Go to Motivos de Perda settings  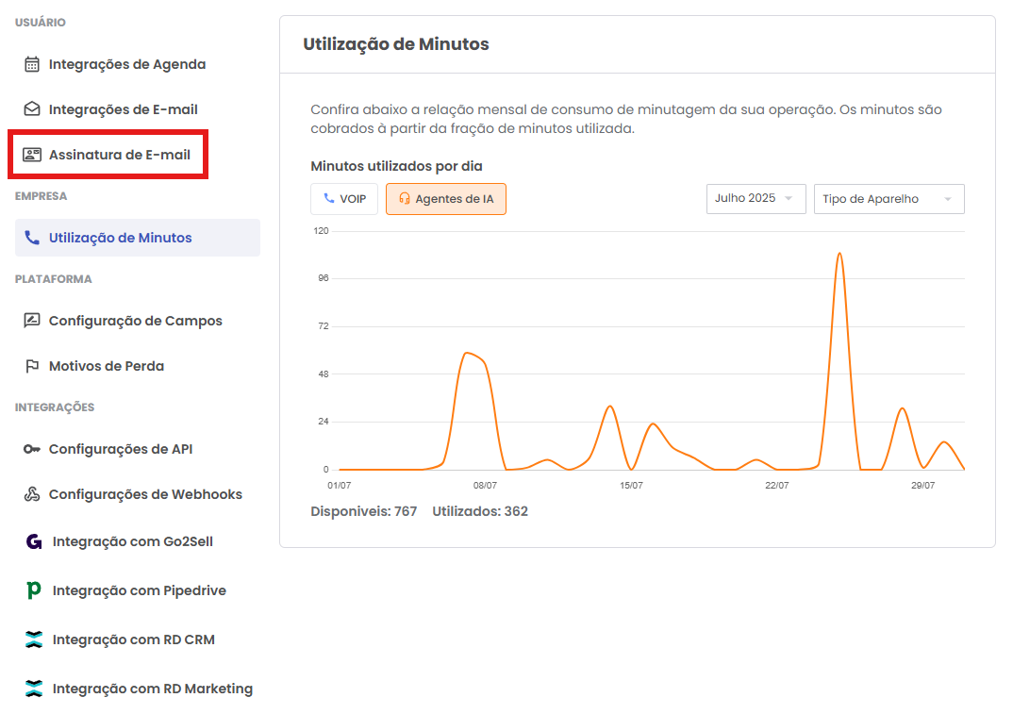point(107,366)
